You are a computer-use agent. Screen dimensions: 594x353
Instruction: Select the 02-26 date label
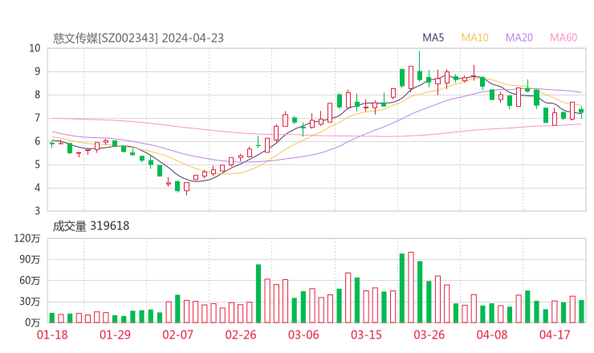pos(241,335)
